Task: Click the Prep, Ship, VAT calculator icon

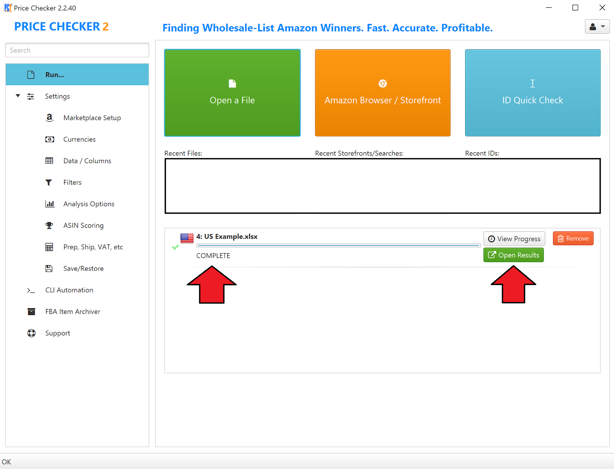Action: (x=49, y=247)
